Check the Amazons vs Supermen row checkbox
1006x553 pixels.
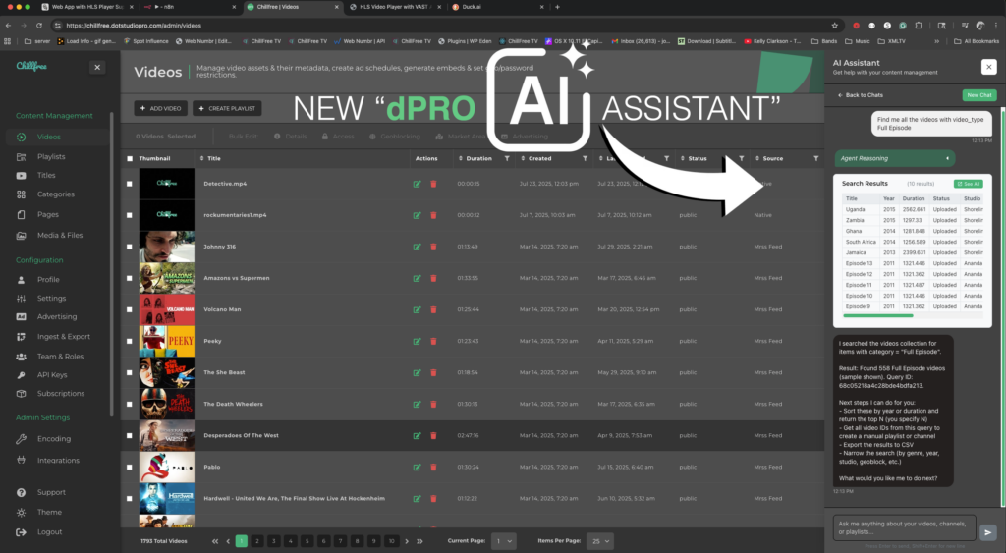point(129,278)
